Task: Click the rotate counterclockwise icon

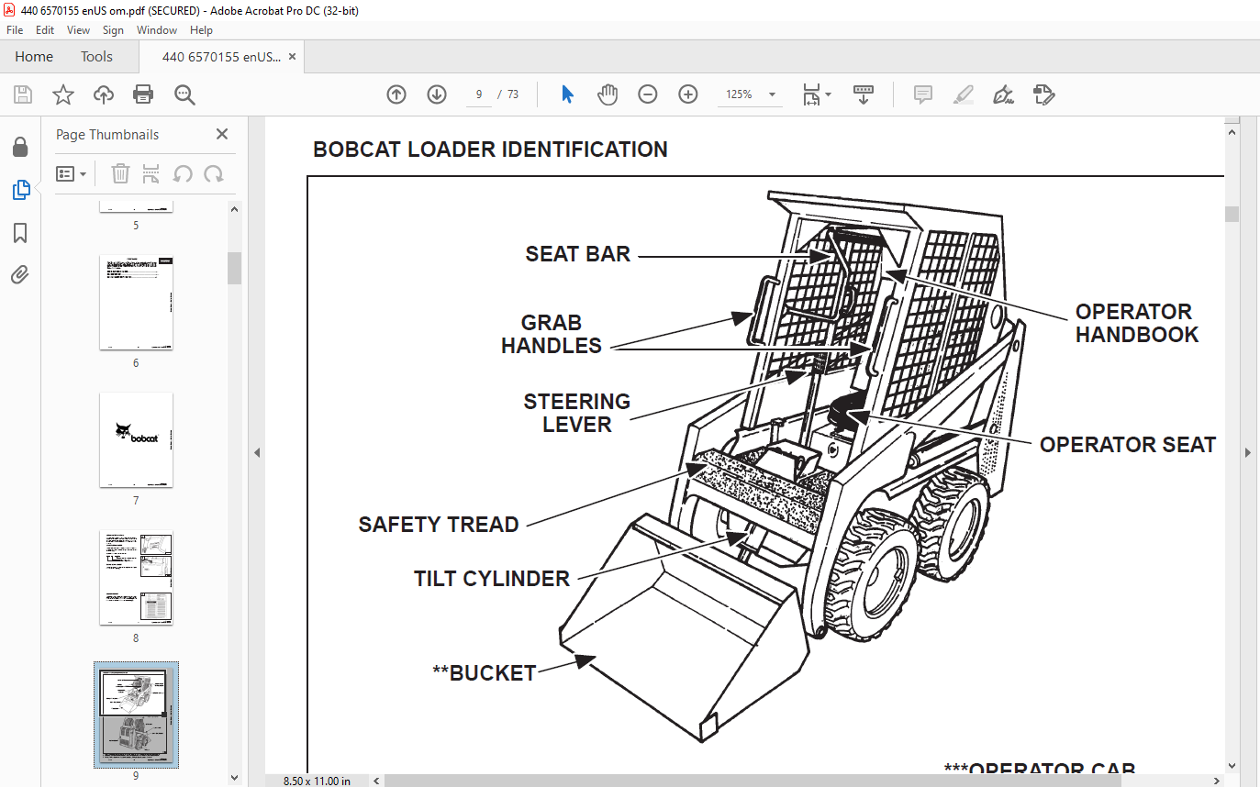Action: 183,173
